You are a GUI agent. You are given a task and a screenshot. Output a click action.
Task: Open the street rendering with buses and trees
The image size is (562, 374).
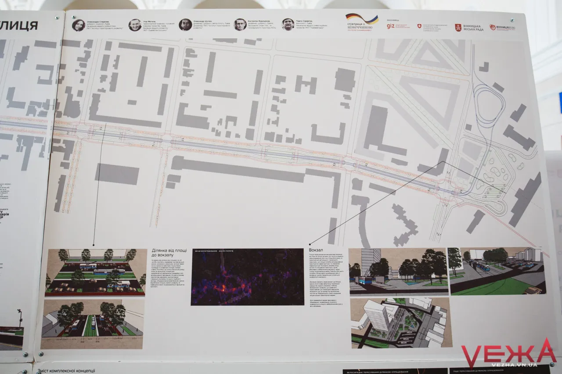[x=96, y=272]
